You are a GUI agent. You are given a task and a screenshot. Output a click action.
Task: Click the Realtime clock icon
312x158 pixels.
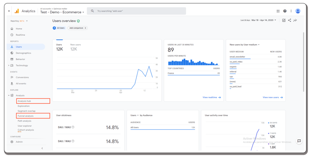click(12, 35)
